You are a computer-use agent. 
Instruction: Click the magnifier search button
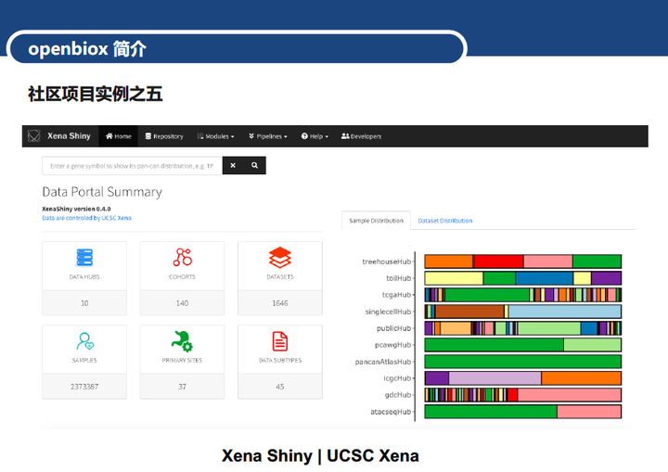pyautogui.click(x=255, y=165)
